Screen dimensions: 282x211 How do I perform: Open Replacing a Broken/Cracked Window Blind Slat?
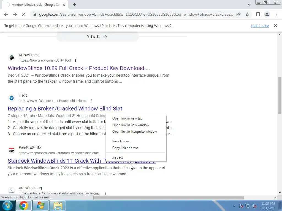pos(65,109)
